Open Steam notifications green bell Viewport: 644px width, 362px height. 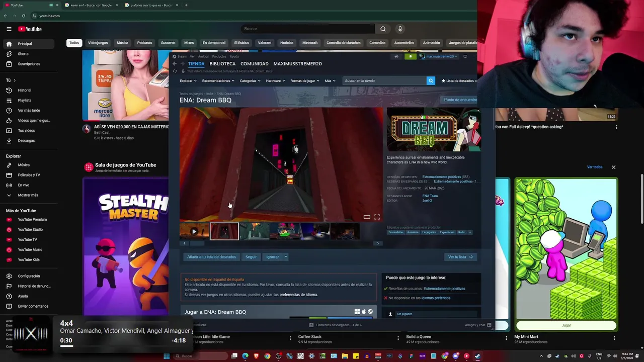pos(410,56)
